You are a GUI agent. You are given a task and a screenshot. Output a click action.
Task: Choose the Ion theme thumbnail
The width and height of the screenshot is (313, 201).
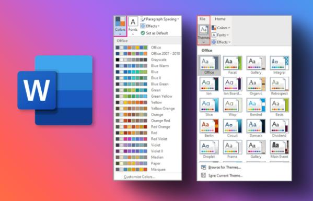[x=209, y=86]
